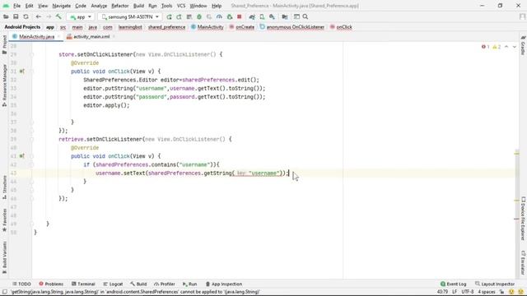
Task: Click the Open file folder icon
Action: pos(6,16)
